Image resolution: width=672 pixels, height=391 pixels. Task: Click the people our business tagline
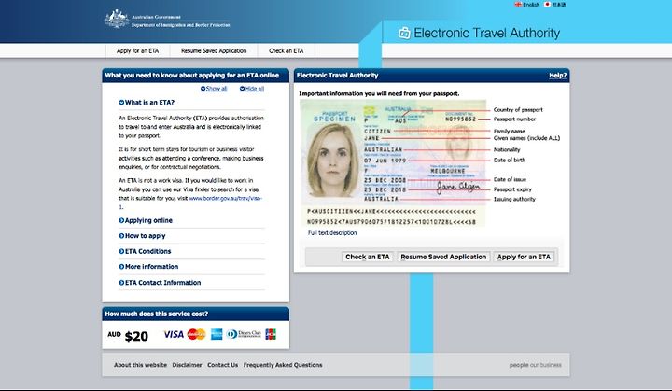pos(536,365)
